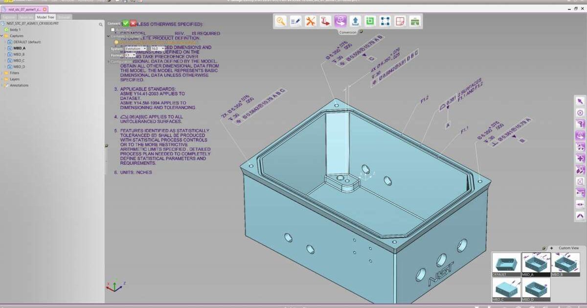Click the blue upload arrow icon
This screenshot has height=308, width=587.
pos(356,21)
